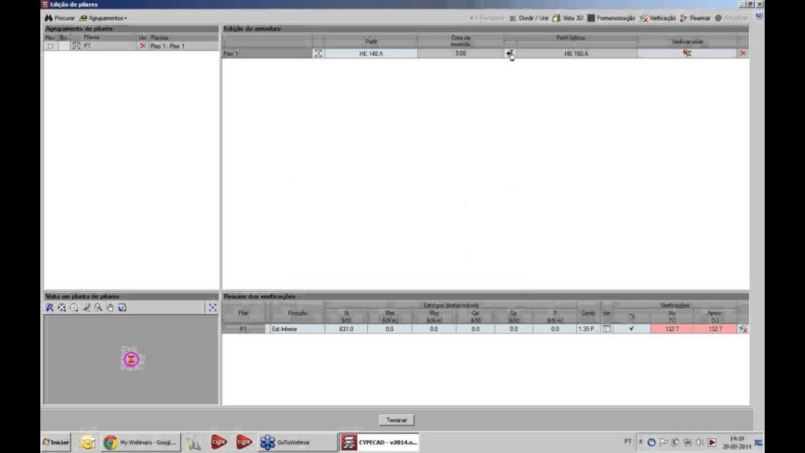The image size is (805, 453).
Task: Run Verificação check from the toolbar
Action: [x=657, y=17]
